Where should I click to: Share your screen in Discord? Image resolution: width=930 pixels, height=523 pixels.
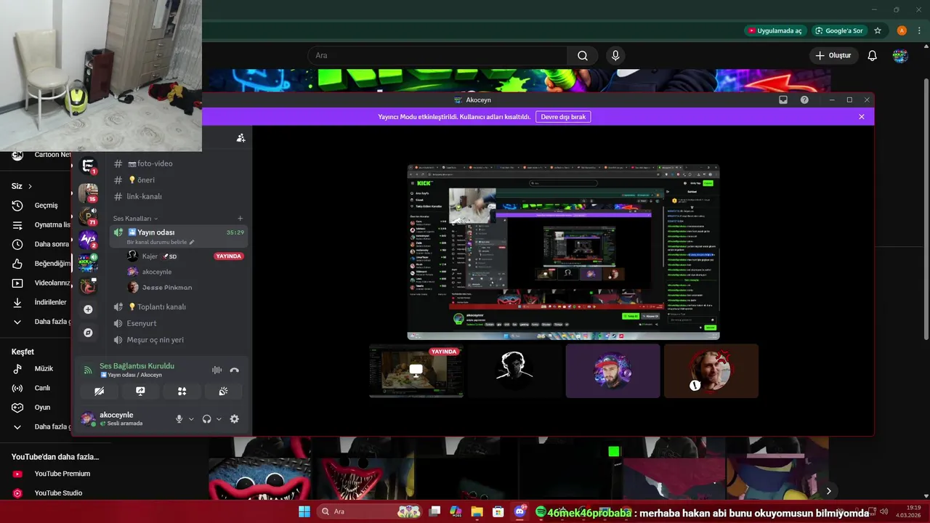coord(140,391)
